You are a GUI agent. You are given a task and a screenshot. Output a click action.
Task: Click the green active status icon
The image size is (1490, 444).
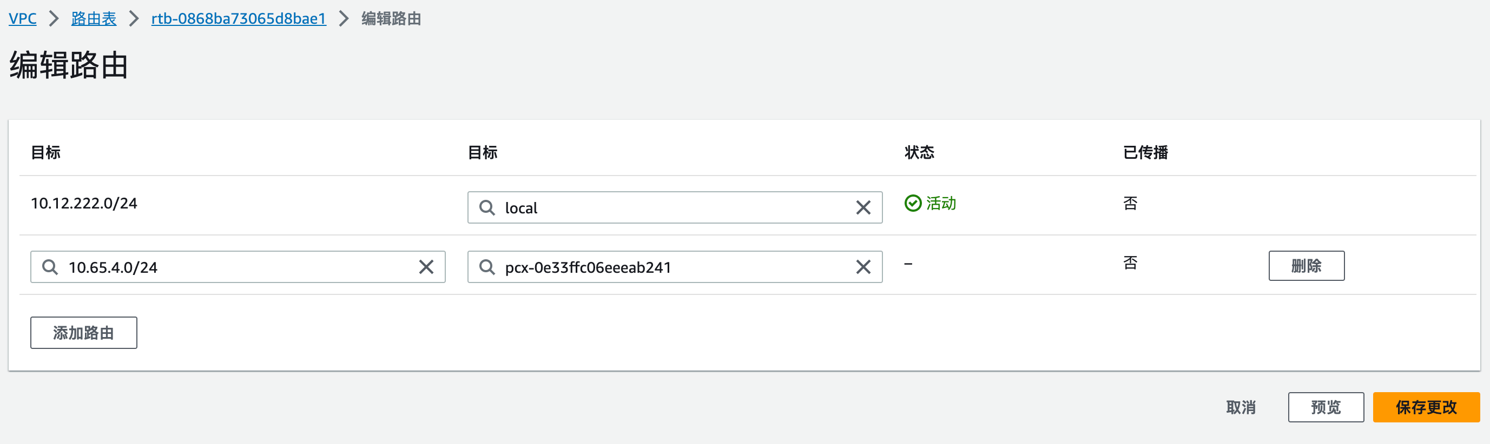tap(912, 203)
